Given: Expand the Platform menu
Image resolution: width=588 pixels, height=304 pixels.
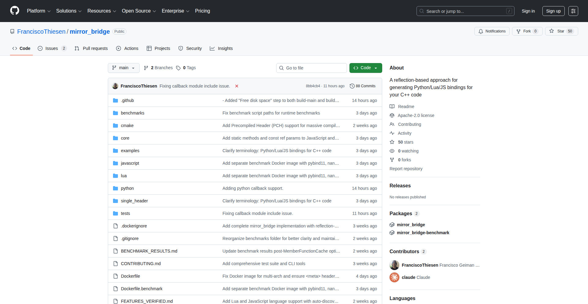Looking at the screenshot, I should (39, 11).
